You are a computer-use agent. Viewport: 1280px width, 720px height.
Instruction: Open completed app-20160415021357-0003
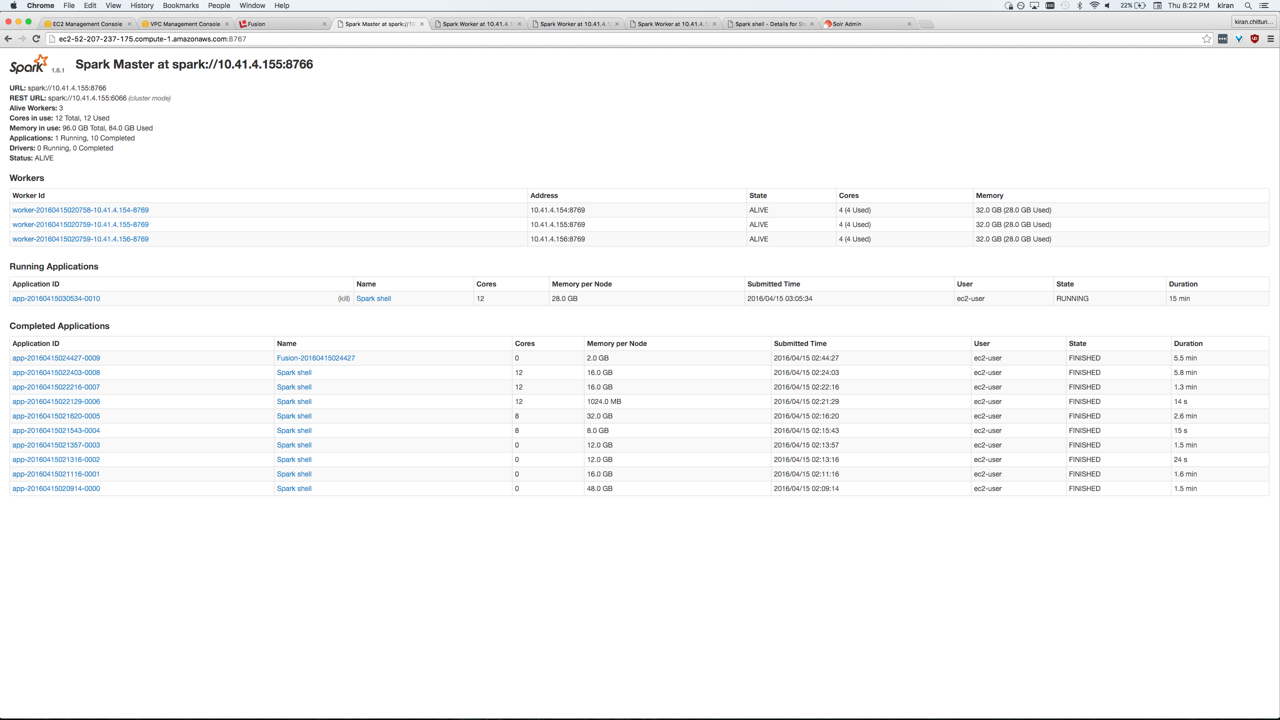pos(56,445)
